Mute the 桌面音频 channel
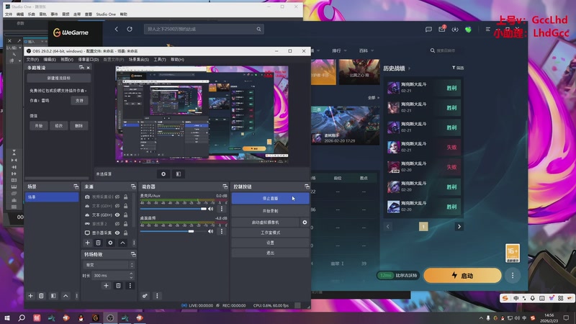The image size is (576, 324). pyautogui.click(x=210, y=231)
